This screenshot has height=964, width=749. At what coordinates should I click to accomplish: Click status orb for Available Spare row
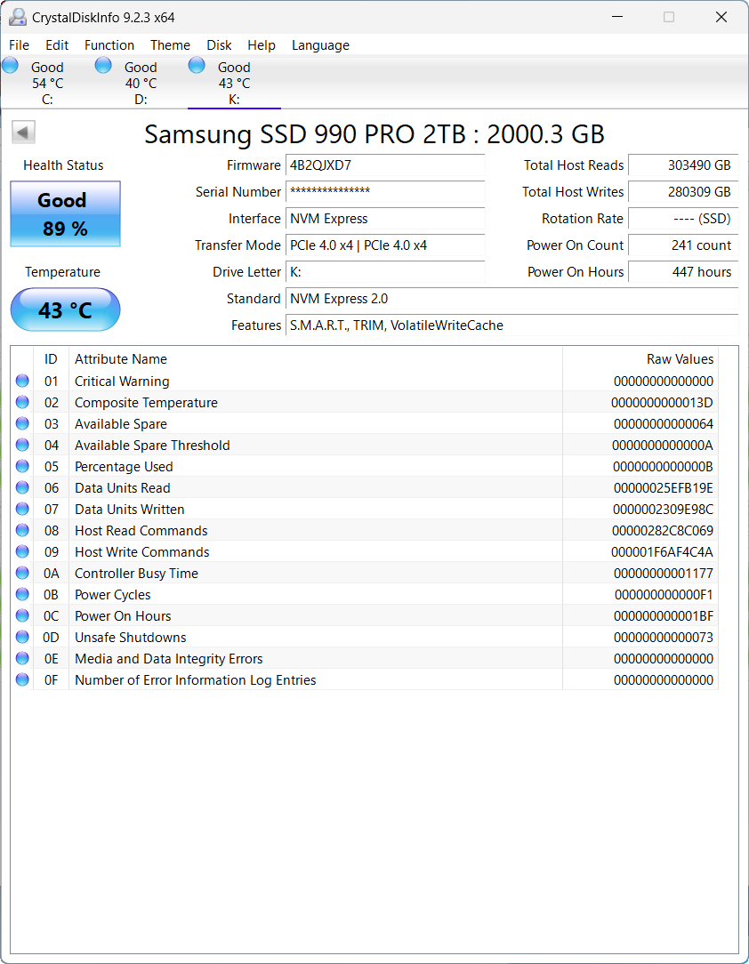(22, 423)
